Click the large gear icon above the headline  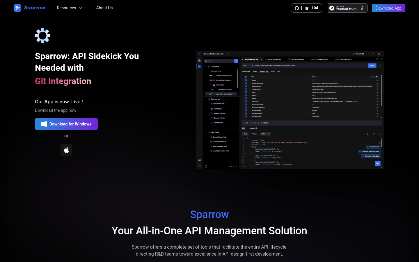[x=43, y=36]
